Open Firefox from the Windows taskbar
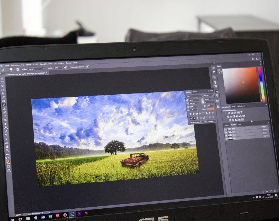Image resolution: width=279 pixels, height=221 pixels. (x=65, y=215)
